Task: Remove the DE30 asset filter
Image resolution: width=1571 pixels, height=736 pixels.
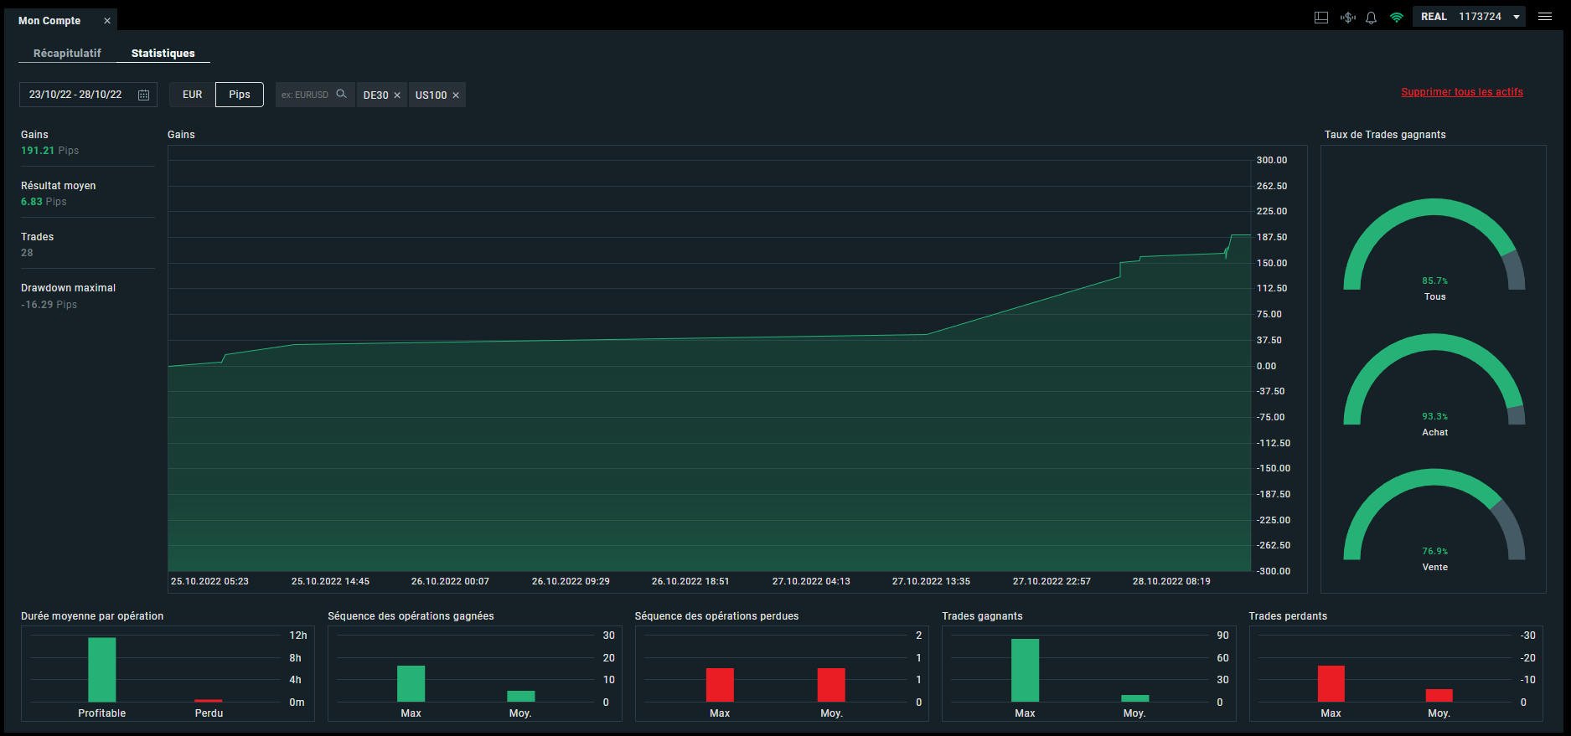Action: pos(397,95)
